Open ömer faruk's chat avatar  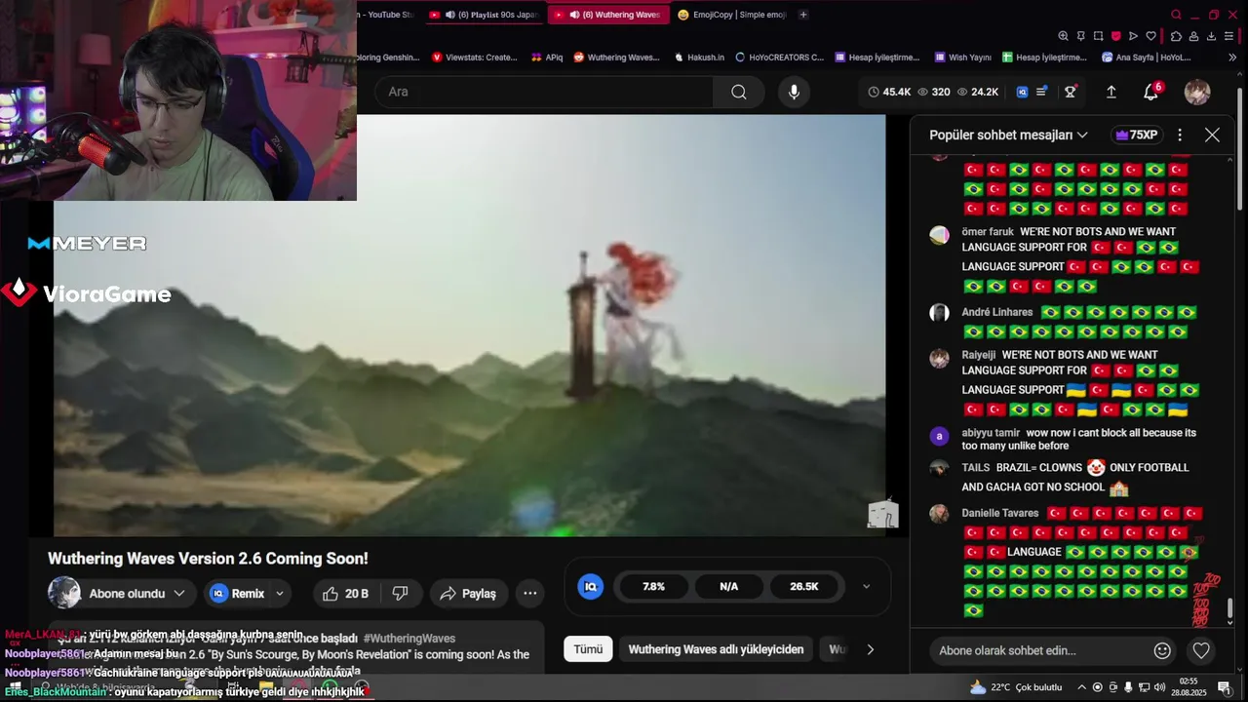tap(939, 235)
